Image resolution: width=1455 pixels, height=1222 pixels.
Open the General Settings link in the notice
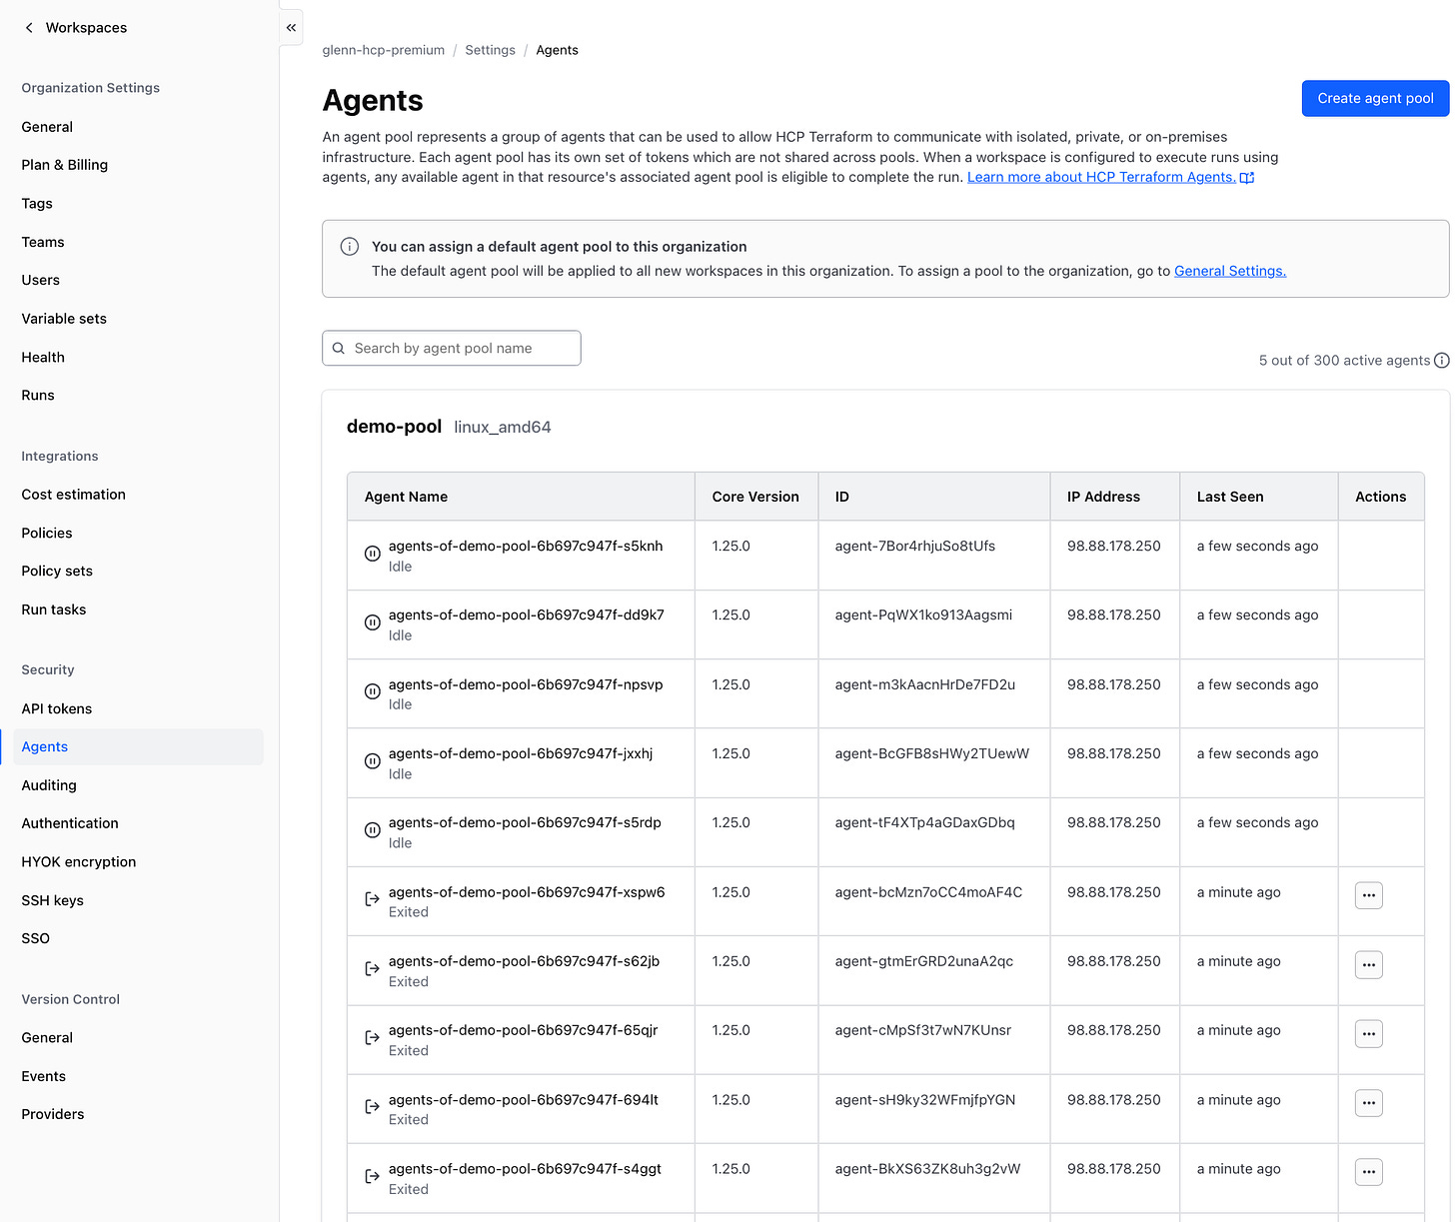(1229, 271)
